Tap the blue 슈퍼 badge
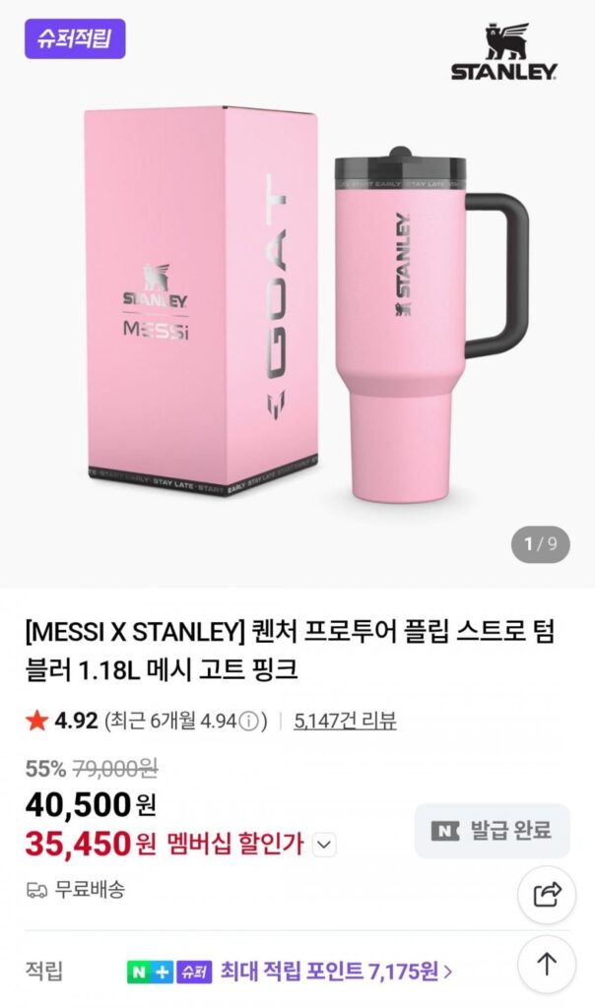 194,973
